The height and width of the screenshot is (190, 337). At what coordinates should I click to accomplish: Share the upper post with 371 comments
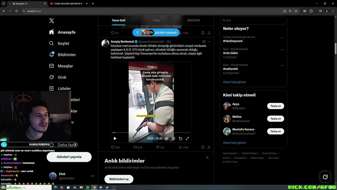(x=209, y=33)
